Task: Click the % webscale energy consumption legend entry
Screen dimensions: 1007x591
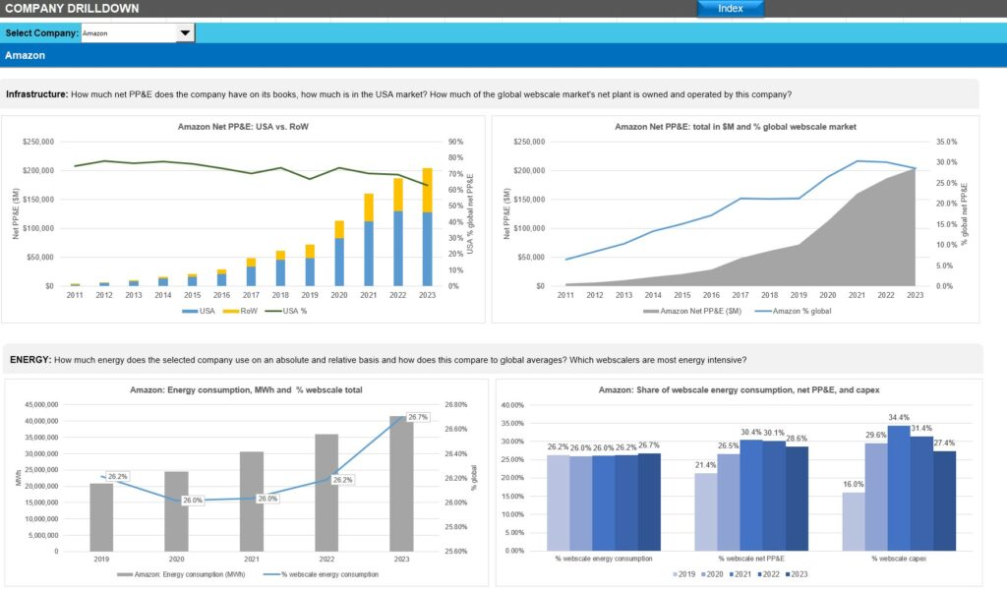Action: click(x=326, y=574)
